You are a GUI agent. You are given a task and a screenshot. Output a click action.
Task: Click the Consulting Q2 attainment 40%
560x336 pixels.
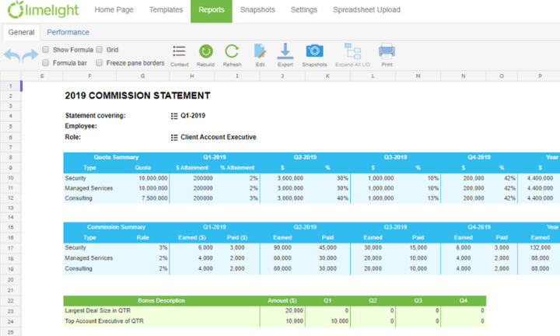[x=342, y=198]
